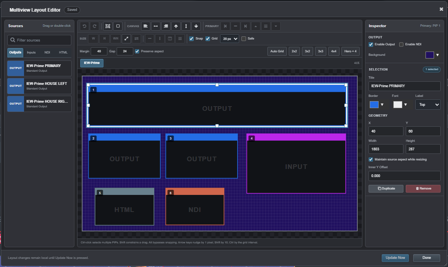The height and width of the screenshot is (267, 448).
Task: Click the Title field IEW-Prime PRIMARY
Action: click(x=404, y=86)
